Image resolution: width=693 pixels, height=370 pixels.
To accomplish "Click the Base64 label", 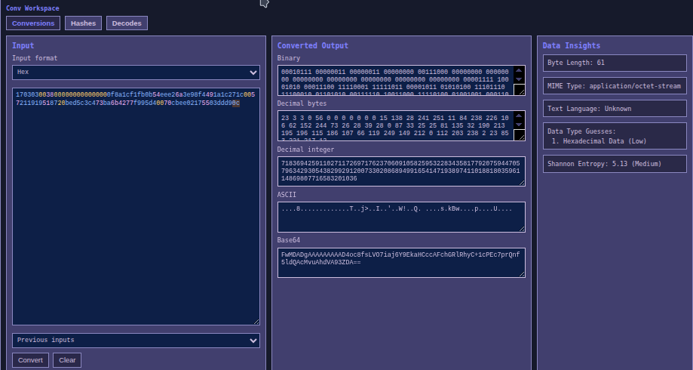I will [x=289, y=240].
